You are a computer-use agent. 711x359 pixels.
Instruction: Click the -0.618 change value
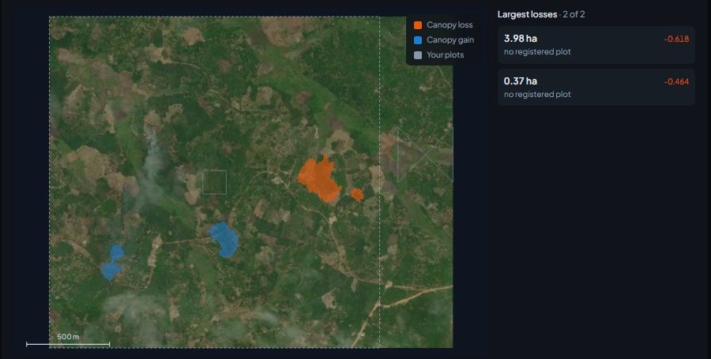[x=676, y=39]
